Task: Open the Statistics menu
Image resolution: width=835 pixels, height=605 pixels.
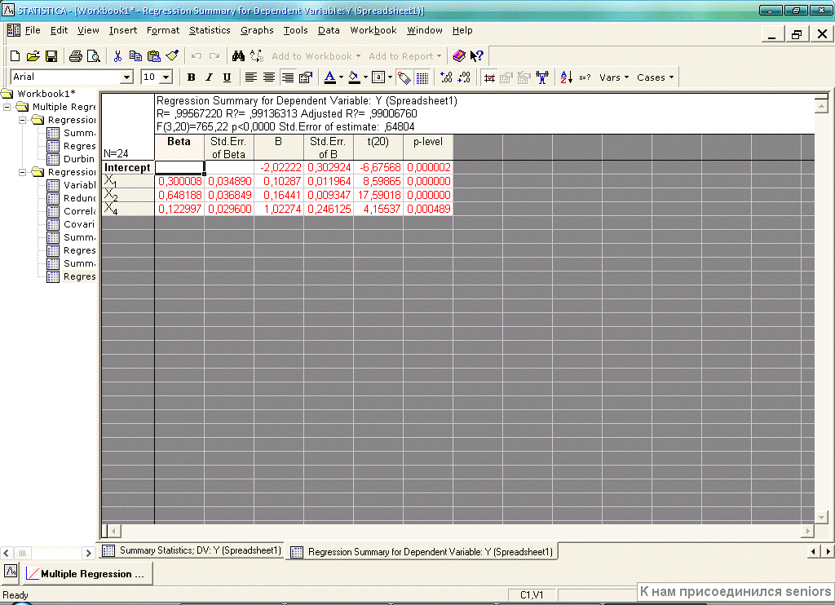Action: (210, 30)
